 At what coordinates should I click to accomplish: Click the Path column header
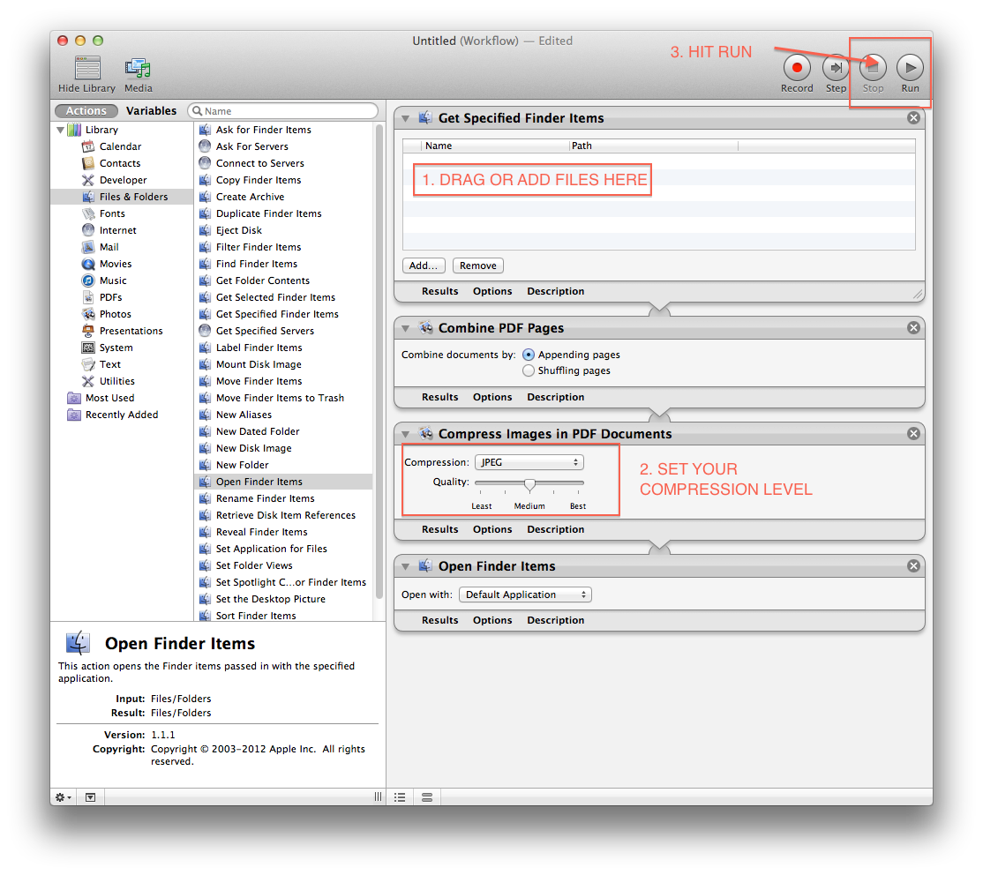tap(653, 146)
